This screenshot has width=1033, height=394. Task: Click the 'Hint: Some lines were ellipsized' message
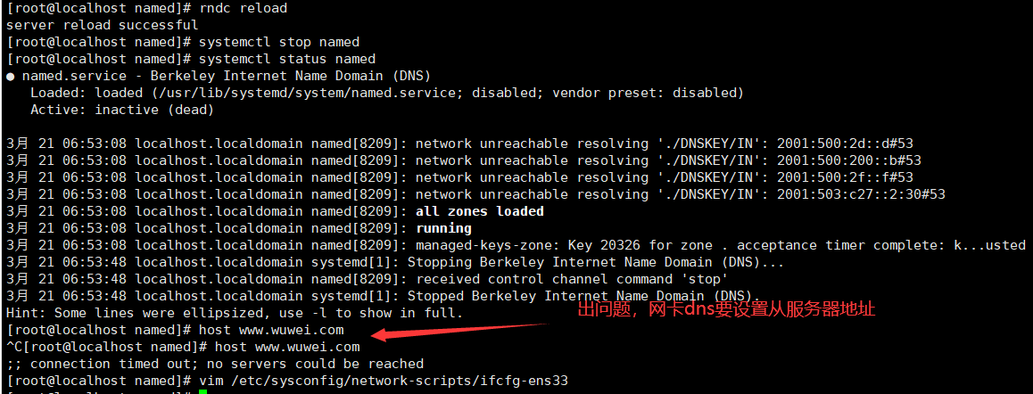pyautogui.click(x=235, y=312)
